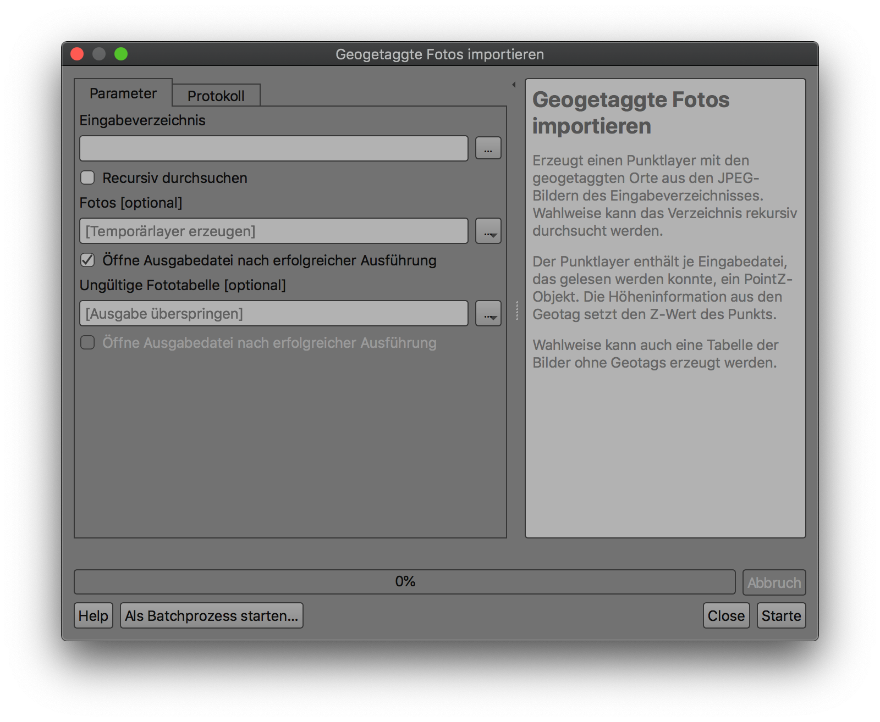Select the Parameter tab
Viewport: 880px width, 722px height.
[123, 93]
